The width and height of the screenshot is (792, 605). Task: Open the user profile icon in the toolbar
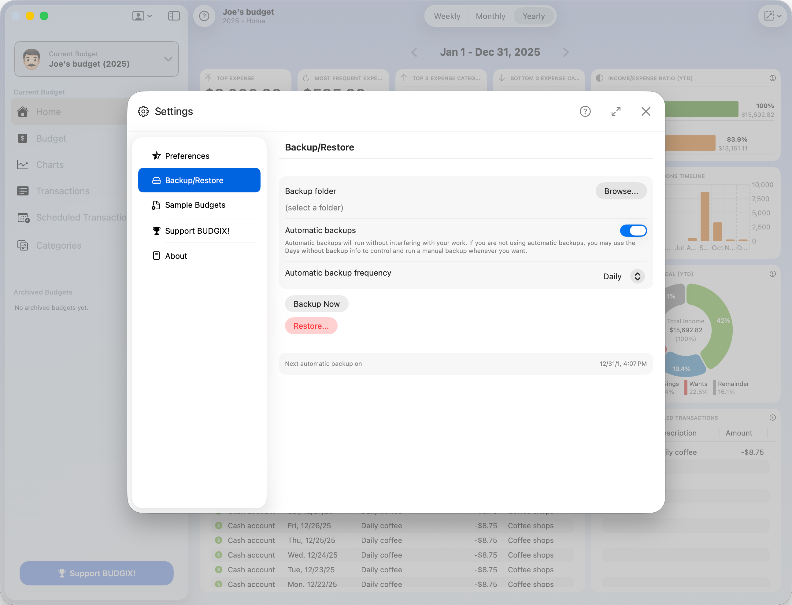[139, 16]
